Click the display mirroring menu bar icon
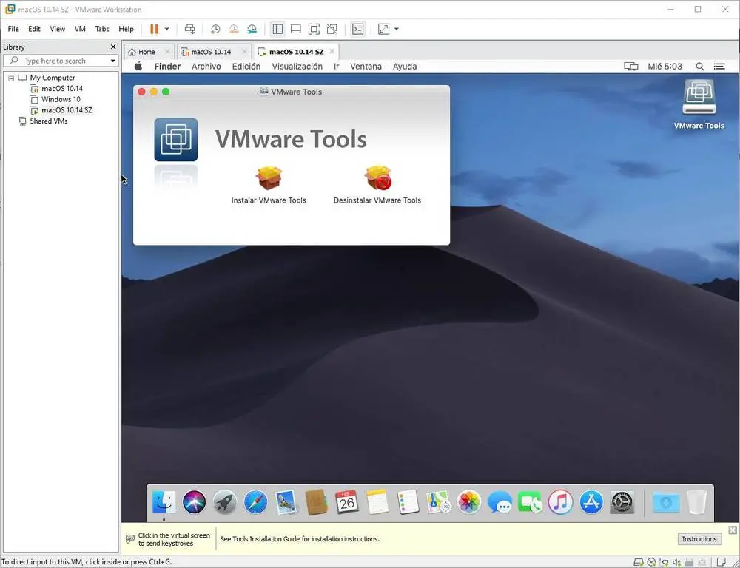This screenshot has height=568, width=740. [631, 67]
